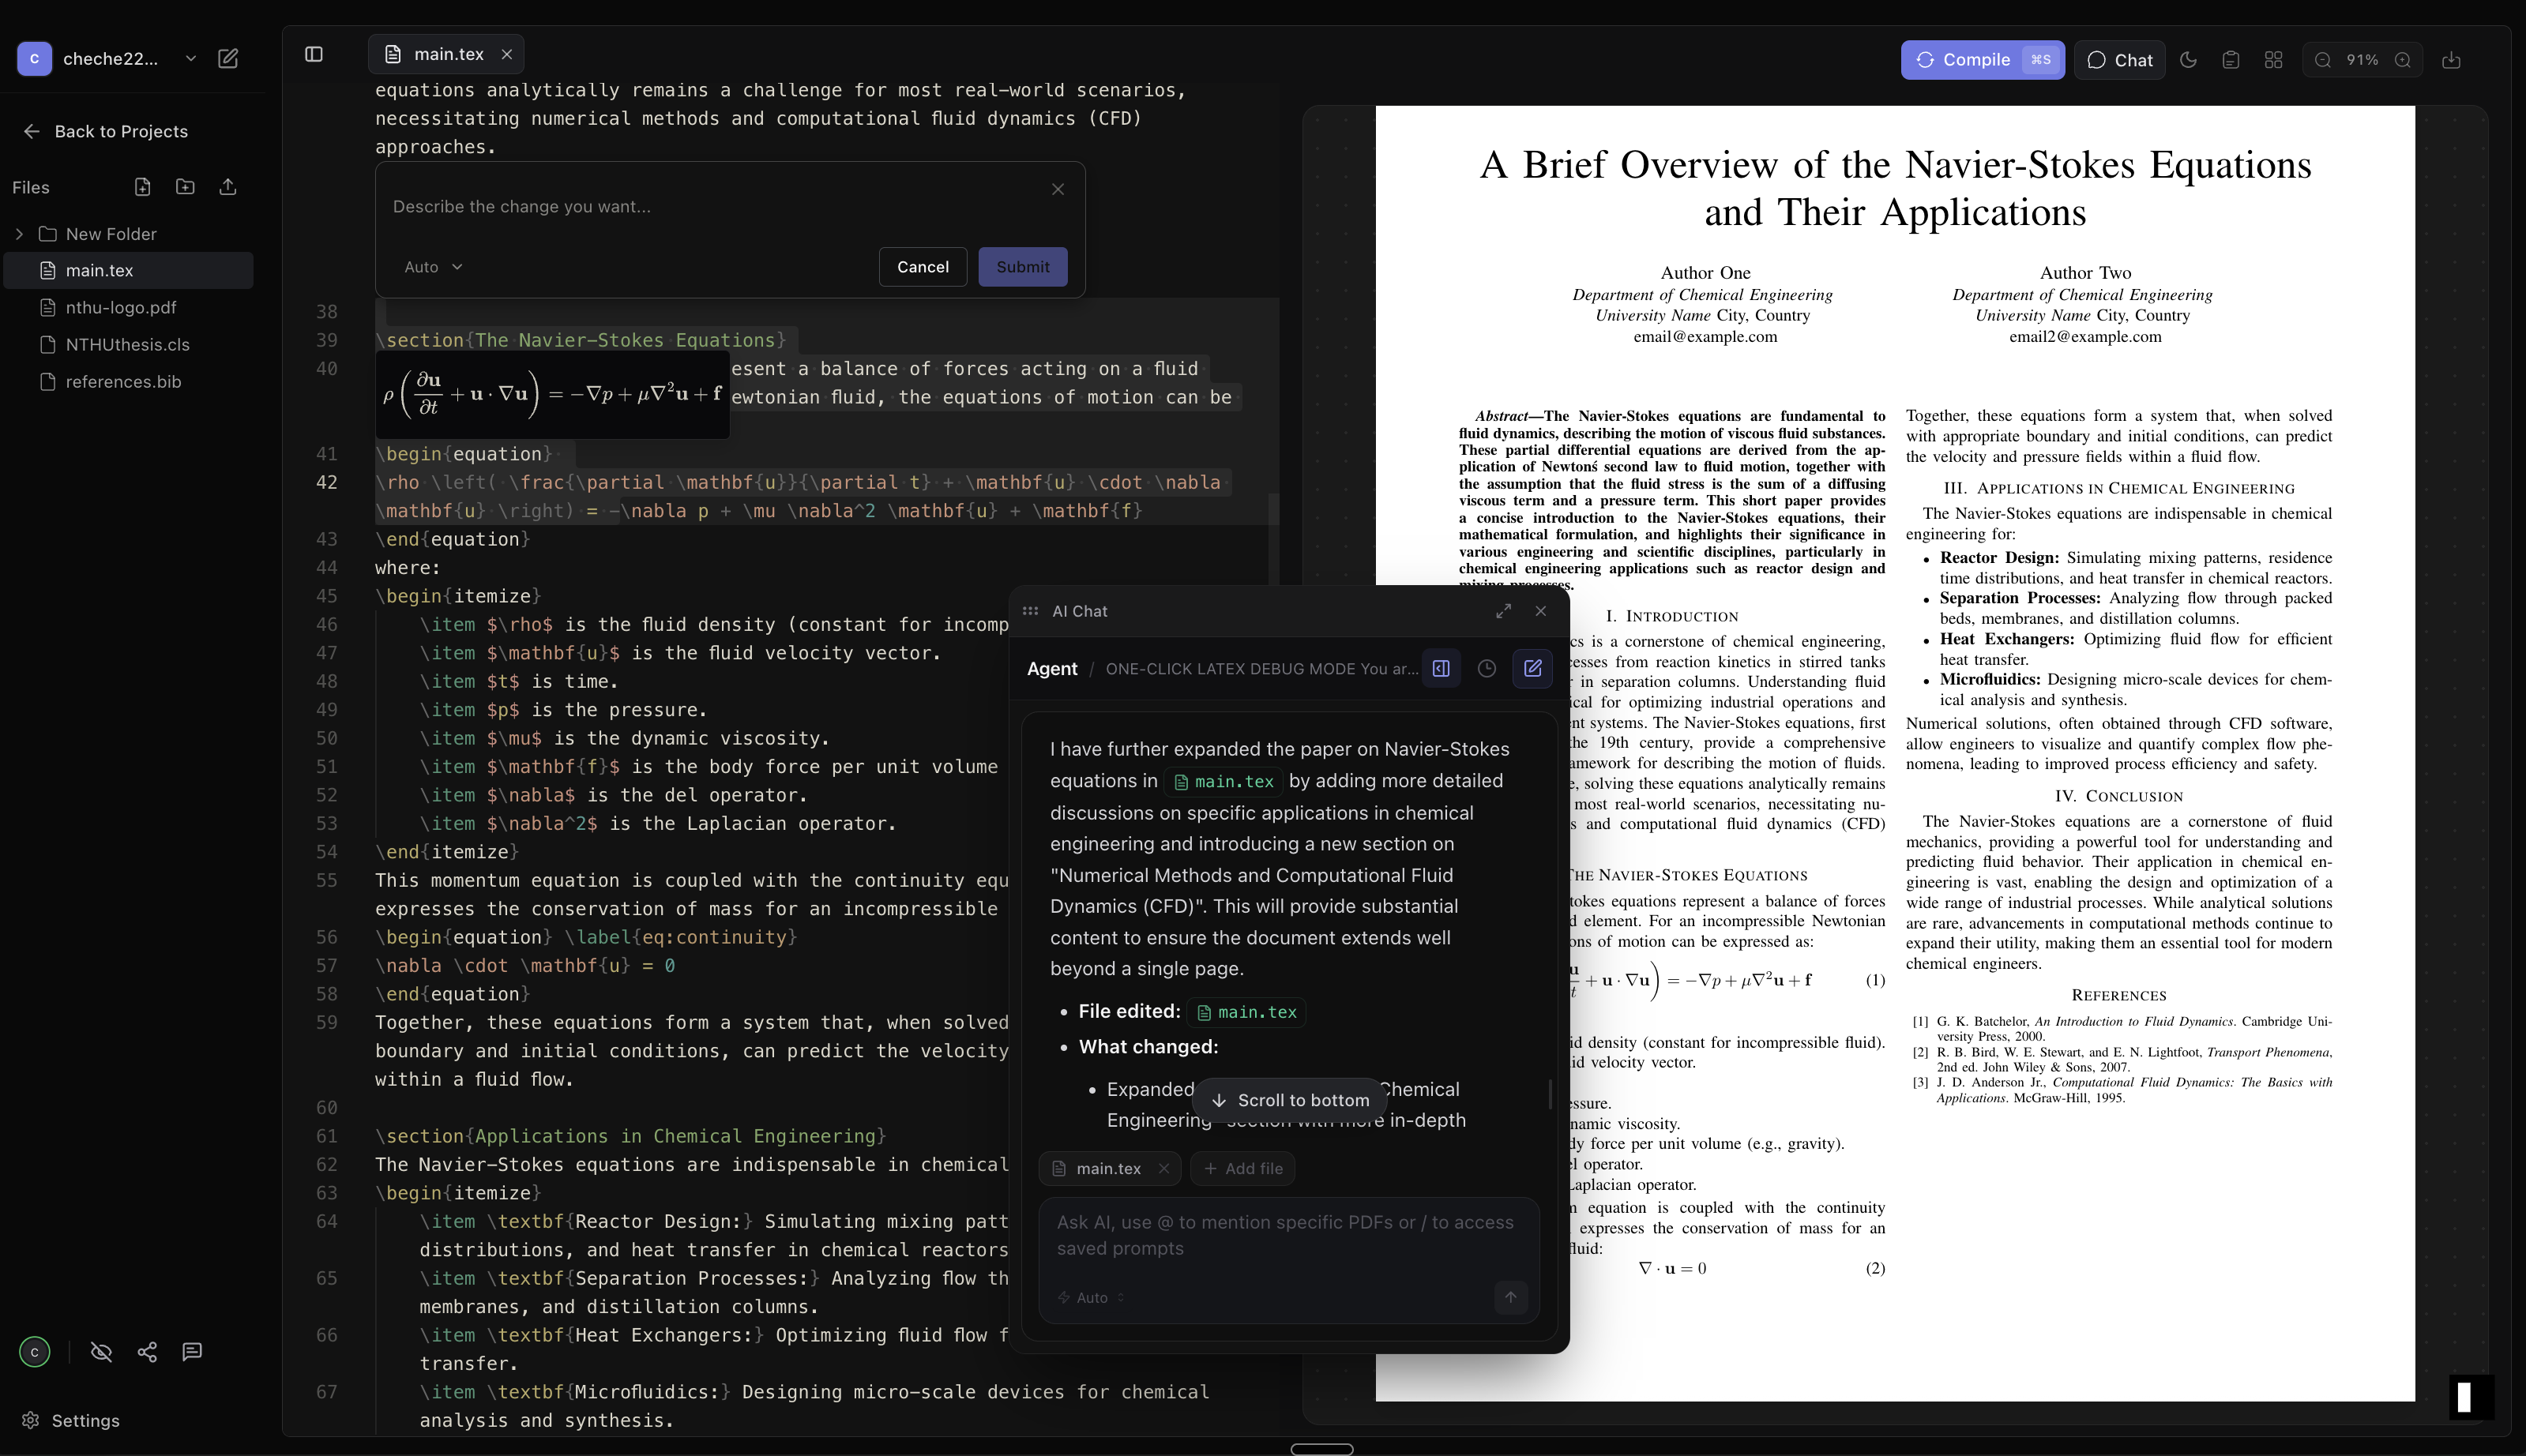Open comments with the speech bubble icon
This screenshot has width=2526, height=1456.
191,1351
